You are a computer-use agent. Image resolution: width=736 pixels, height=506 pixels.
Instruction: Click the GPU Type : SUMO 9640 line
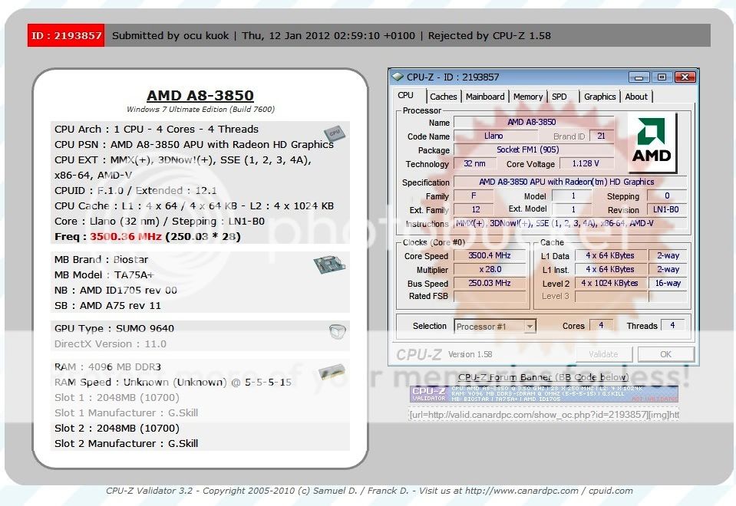(x=114, y=328)
